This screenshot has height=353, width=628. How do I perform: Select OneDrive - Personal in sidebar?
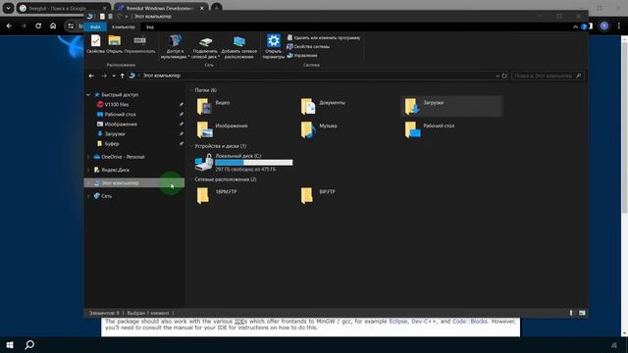[123, 157]
